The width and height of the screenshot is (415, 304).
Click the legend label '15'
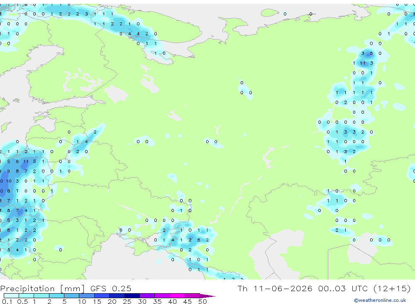pos(97,302)
